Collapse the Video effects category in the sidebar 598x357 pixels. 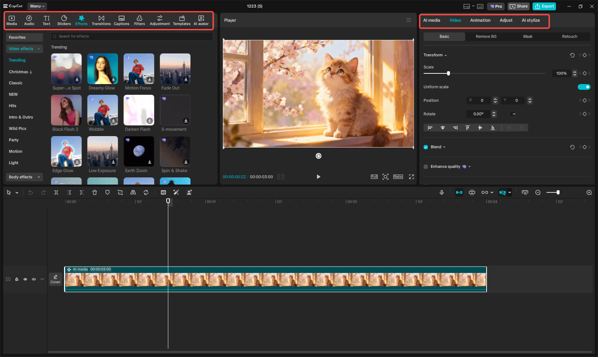pyautogui.click(x=38, y=49)
